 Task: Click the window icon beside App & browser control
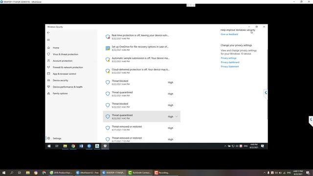tap(48, 74)
